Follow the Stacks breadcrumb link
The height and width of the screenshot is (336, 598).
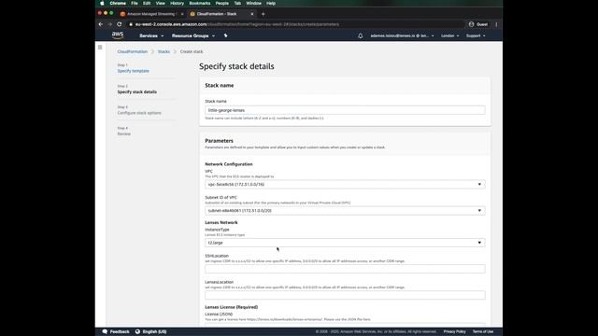[164, 51]
